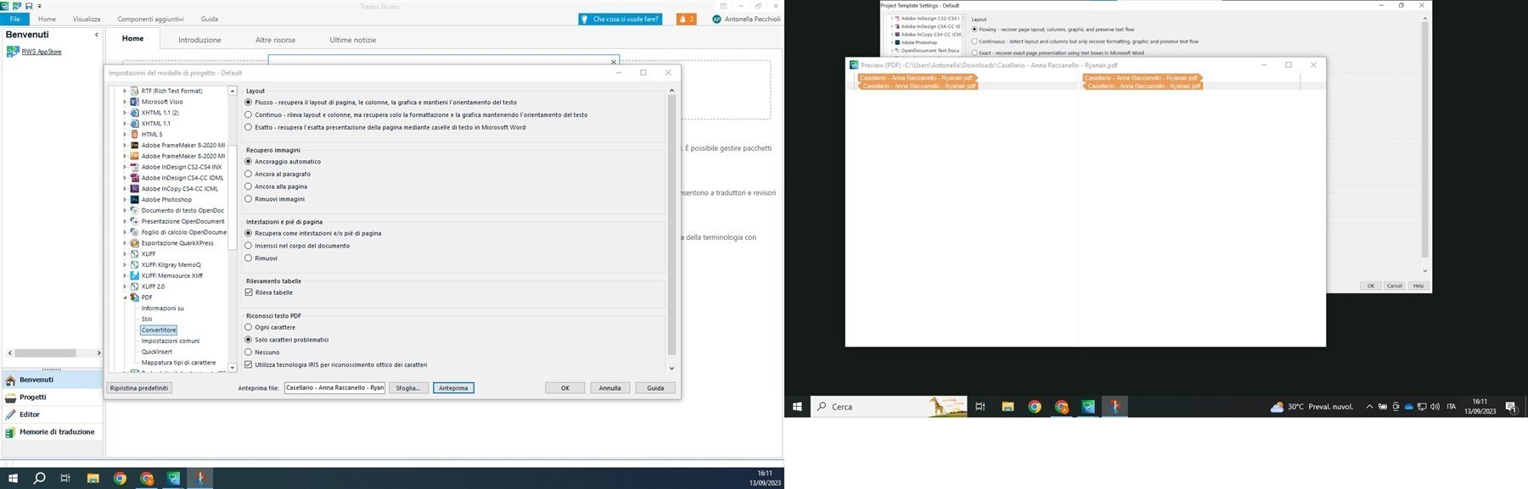The image size is (1528, 489).
Task: Expand the XLIFF tree node
Action: tap(125, 253)
